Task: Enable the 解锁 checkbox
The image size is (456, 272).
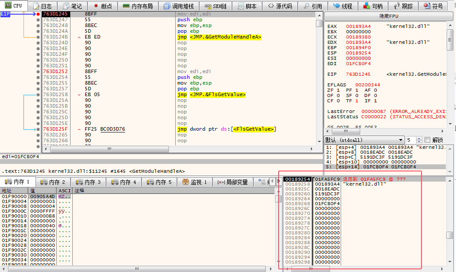Action: point(427,140)
